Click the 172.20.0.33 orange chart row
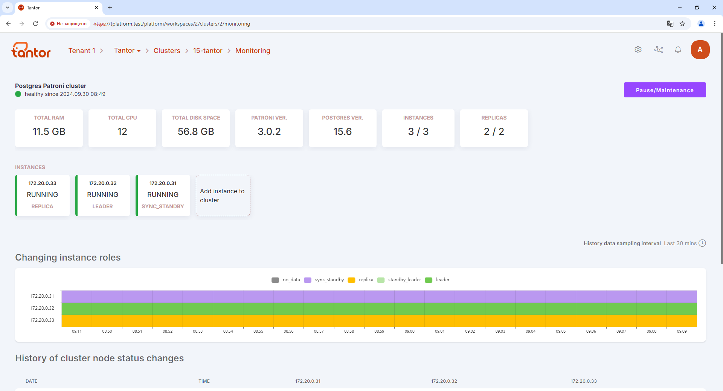This screenshot has height=391, width=723. point(379,321)
